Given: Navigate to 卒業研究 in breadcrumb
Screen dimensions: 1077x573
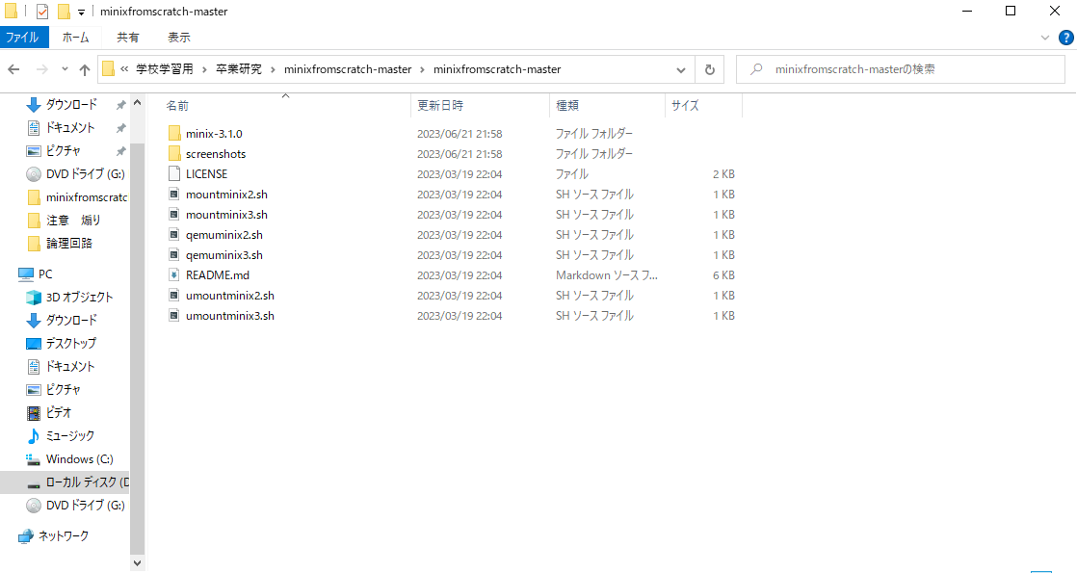Looking at the screenshot, I should 238,69.
